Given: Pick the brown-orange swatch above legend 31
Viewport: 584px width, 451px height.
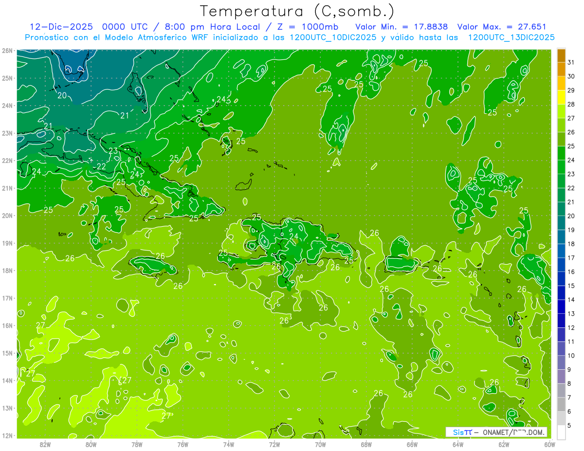Looking at the screenshot, I should point(561,55).
